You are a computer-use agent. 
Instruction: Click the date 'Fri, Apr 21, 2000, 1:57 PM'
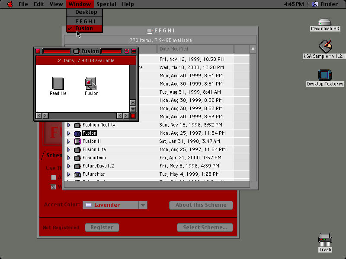point(190,158)
